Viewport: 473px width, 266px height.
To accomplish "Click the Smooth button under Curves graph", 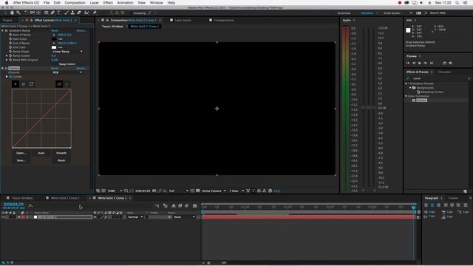I will point(61,153).
